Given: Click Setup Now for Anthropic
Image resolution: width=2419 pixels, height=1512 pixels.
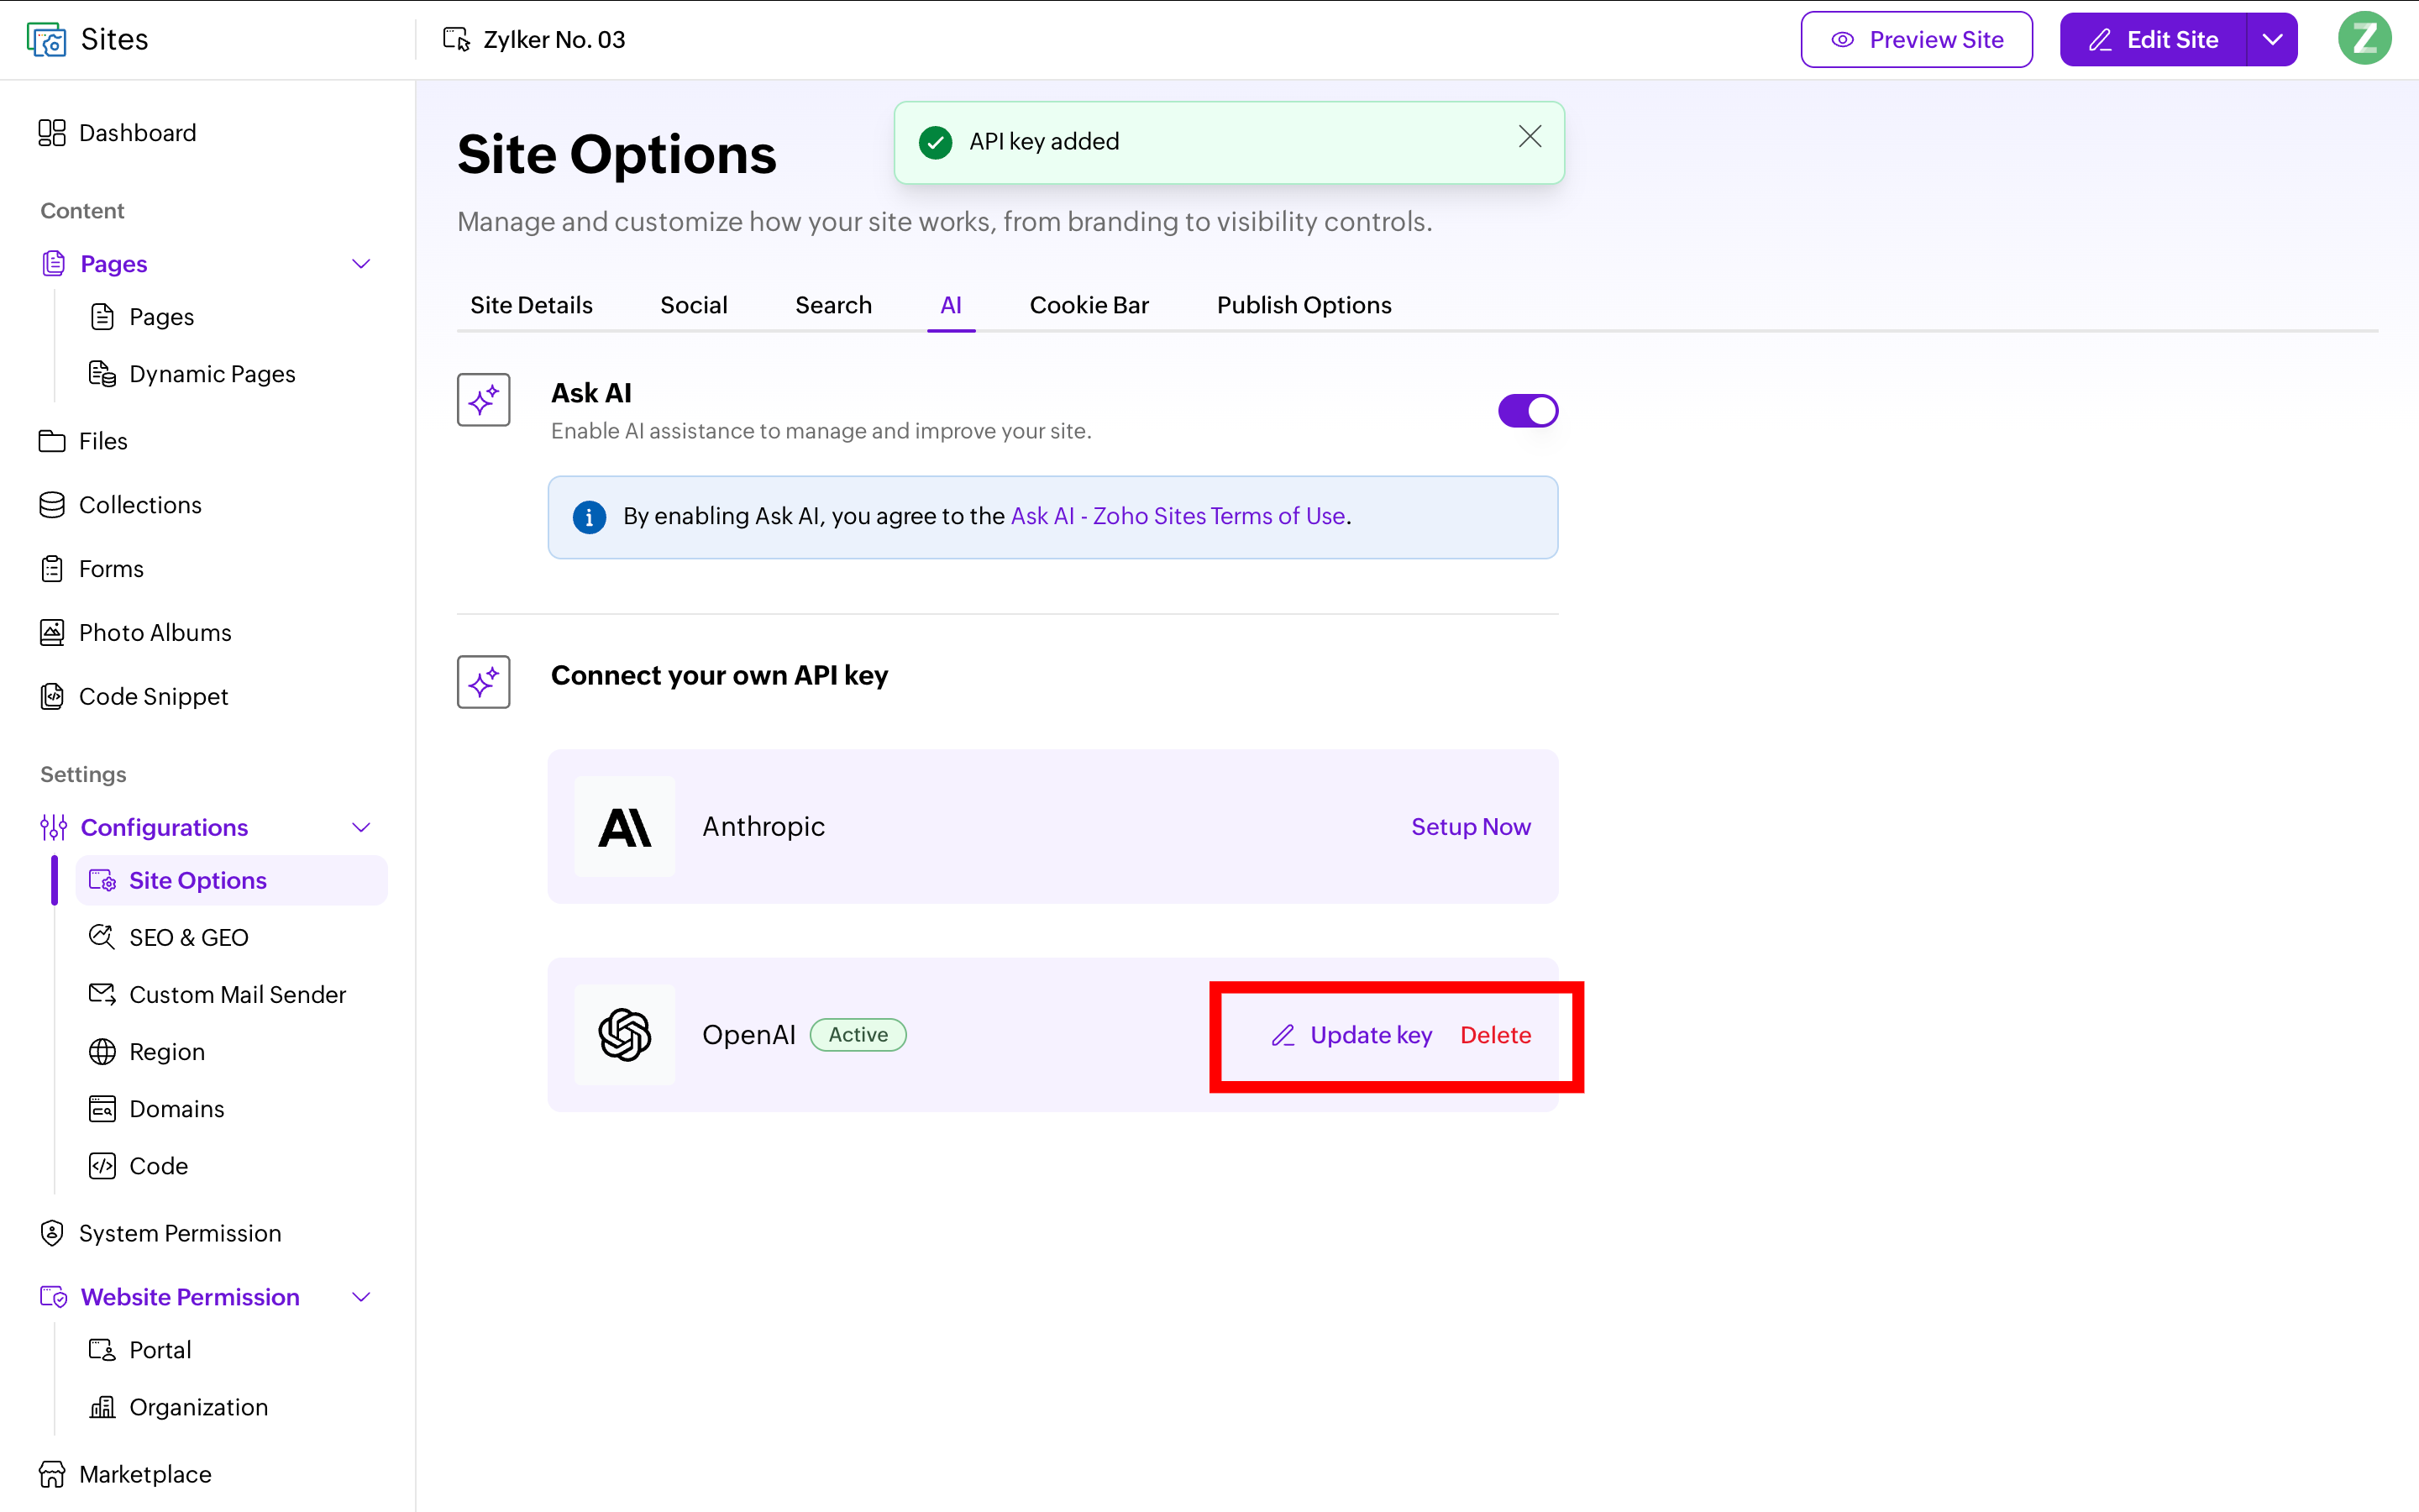Looking at the screenshot, I should (1471, 827).
